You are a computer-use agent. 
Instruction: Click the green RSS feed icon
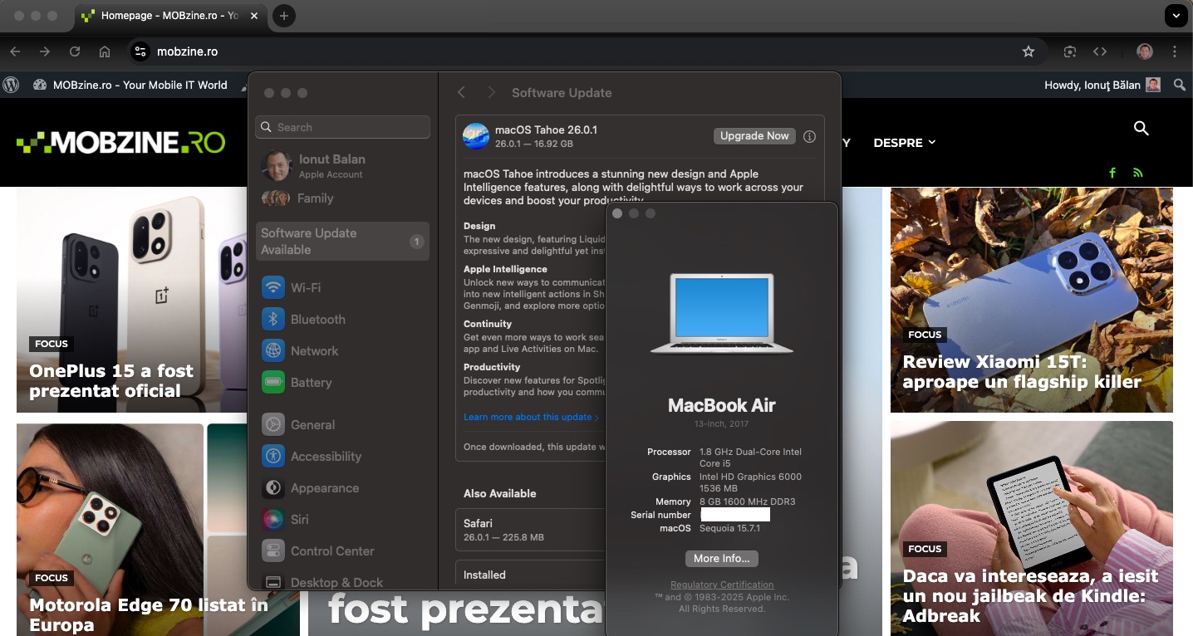tap(1137, 173)
